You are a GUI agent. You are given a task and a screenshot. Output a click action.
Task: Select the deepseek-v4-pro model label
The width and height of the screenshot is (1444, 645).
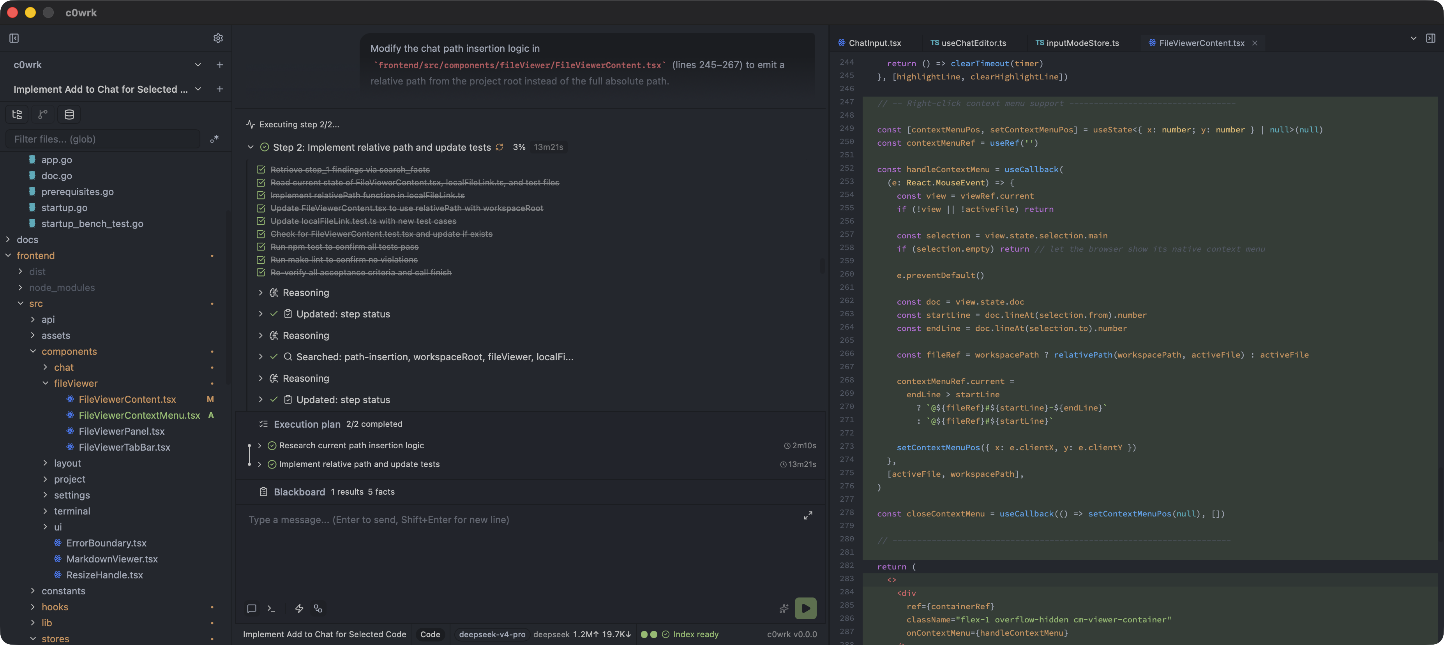[492, 634]
